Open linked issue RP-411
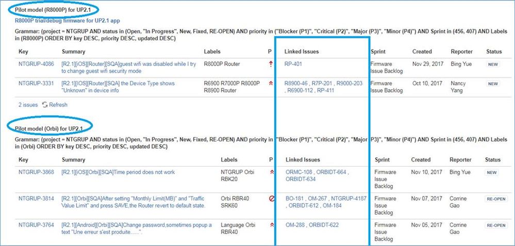The height and width of the screenshot is (246, 515). tap(325, 90)
